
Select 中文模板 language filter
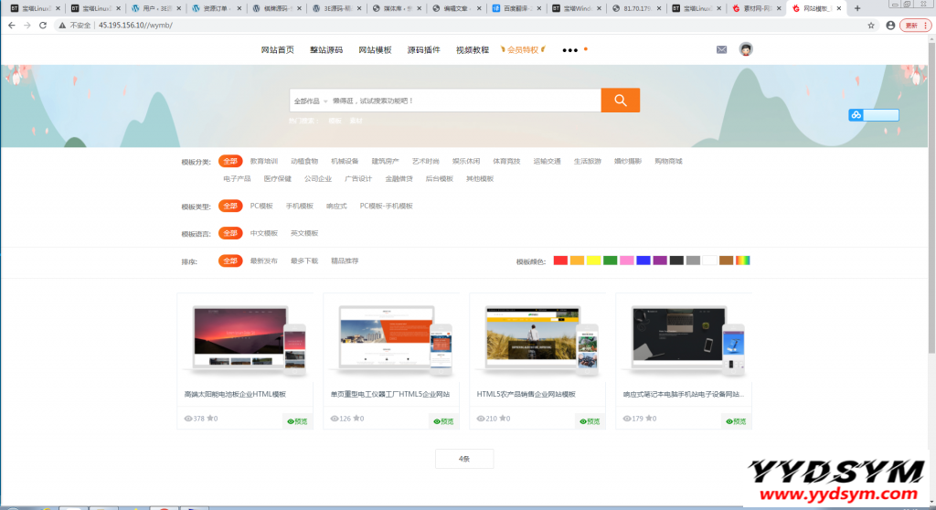(x=263, y=233)
